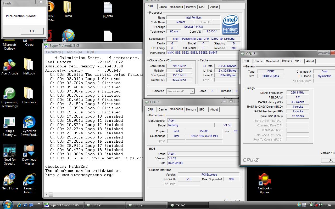Select CPU tab in Memory CPU-Z window
This screenshot has width=335, height=209.
(x=246, y=61)
